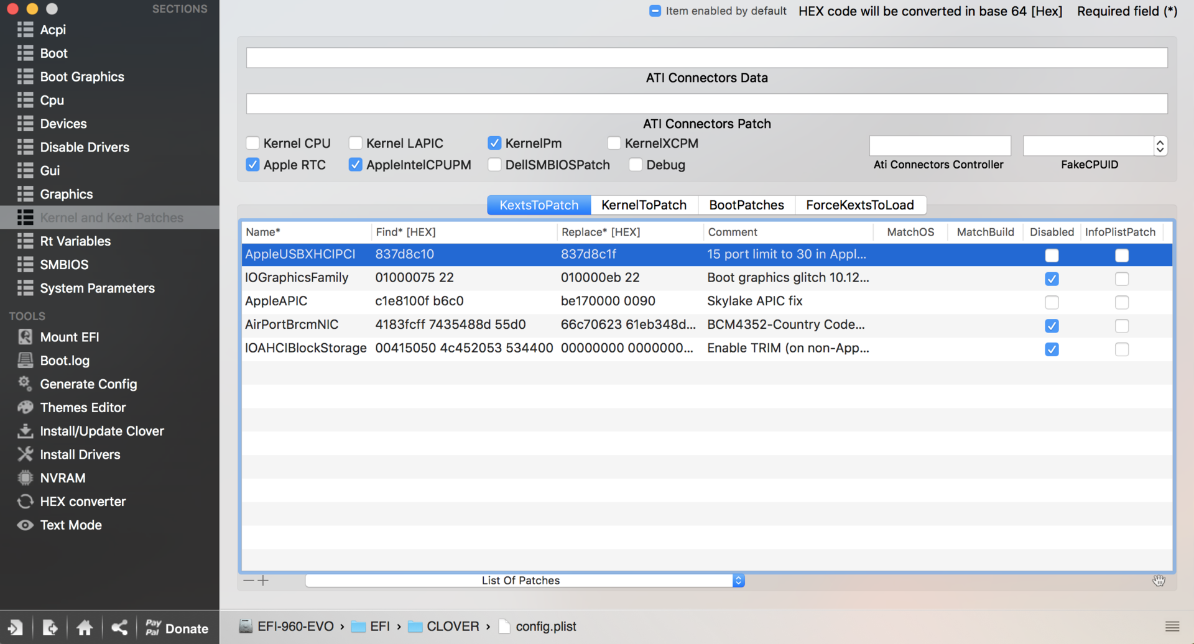1194x644 pixels.
Task: Switch to Text Mode view
Action: (71, 525)
